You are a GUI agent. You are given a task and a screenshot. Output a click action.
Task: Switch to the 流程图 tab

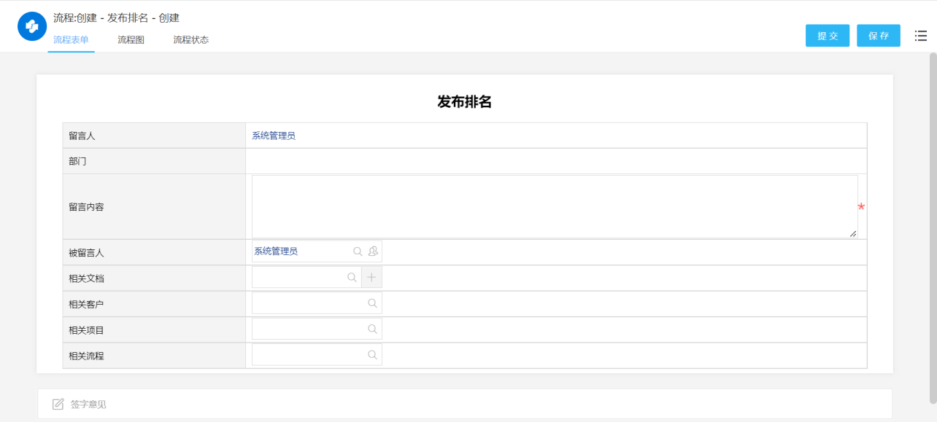click(130, 39)
